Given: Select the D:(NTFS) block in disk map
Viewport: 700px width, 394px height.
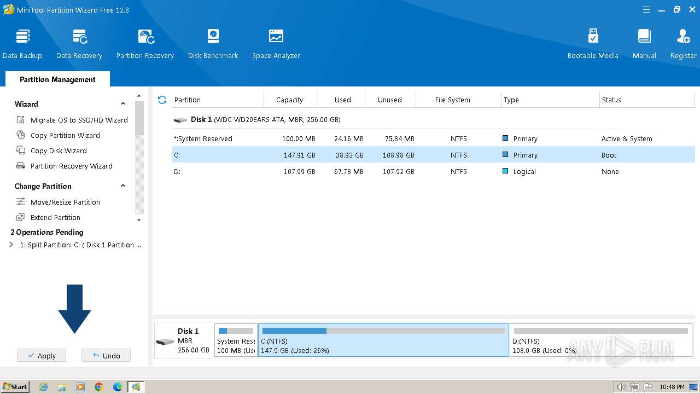Looking at the screenshot, I should (x=601, y=340).
